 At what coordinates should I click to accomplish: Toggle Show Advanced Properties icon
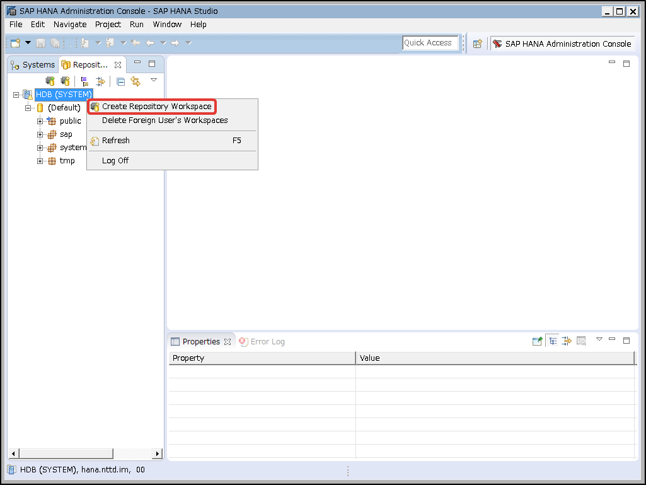click(x=567, y=341)
